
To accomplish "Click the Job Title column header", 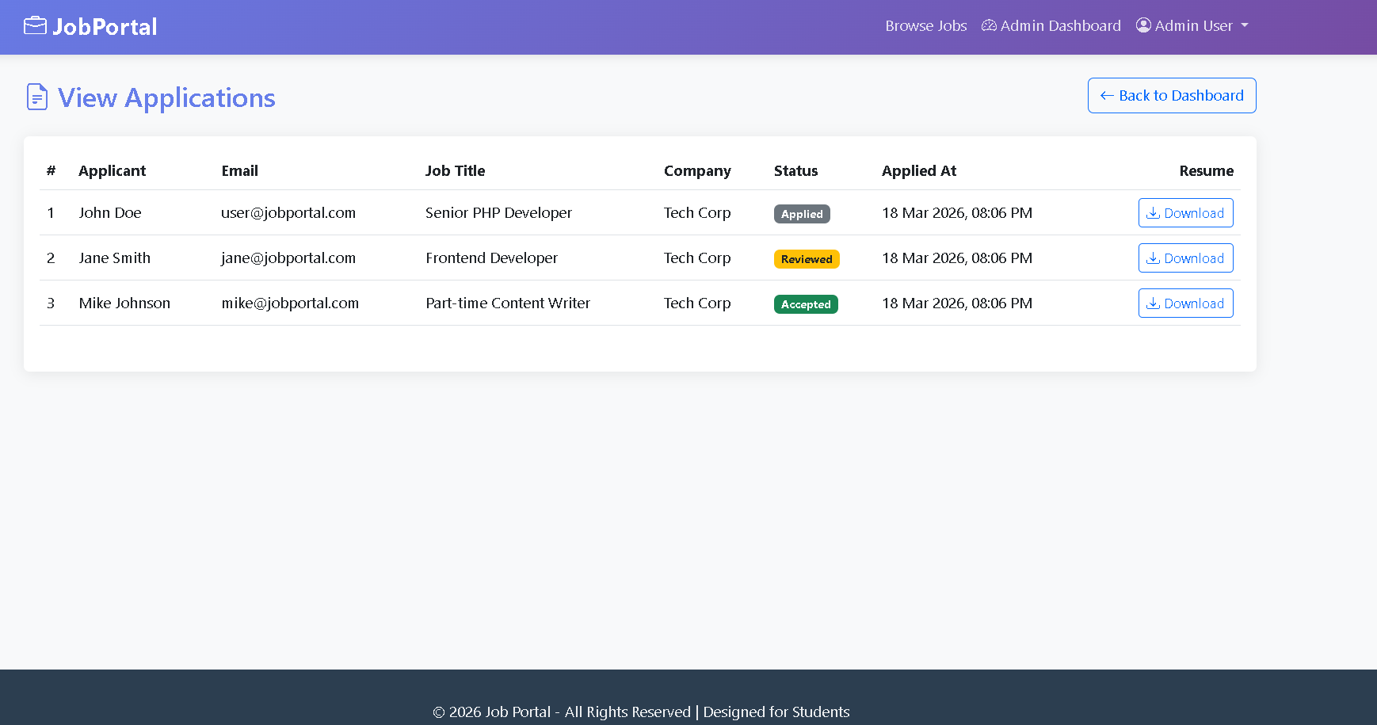I will point(455,171).
